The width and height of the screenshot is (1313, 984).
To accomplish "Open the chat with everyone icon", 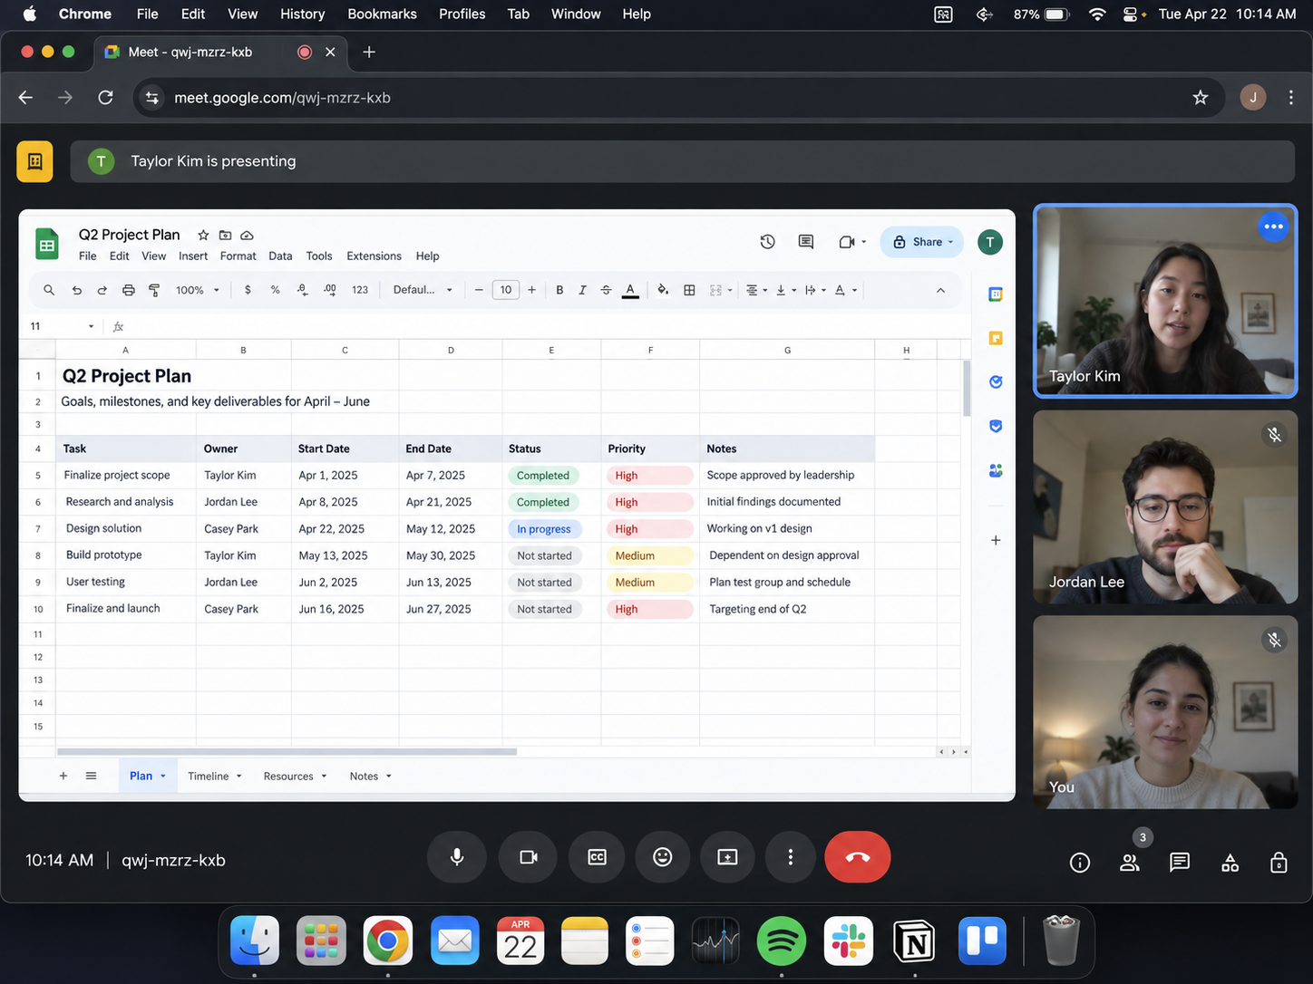I will click(x=1179, y=863).
